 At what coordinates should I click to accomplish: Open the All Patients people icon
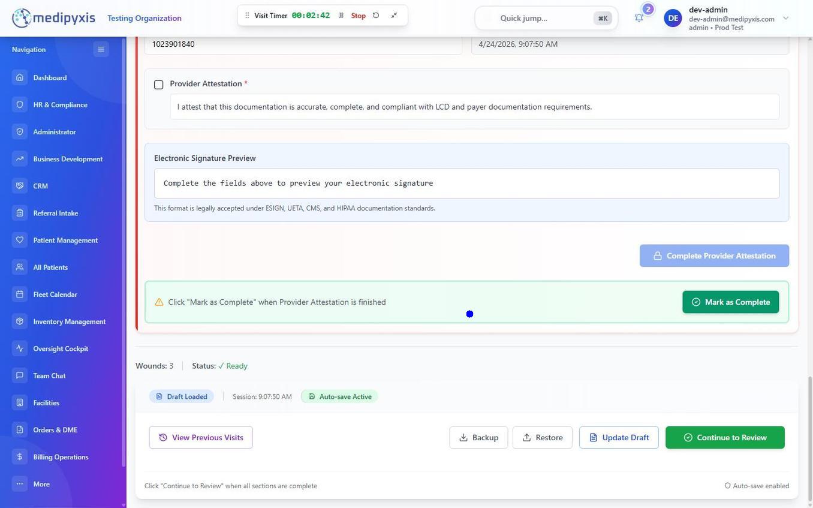click(20, 267)
